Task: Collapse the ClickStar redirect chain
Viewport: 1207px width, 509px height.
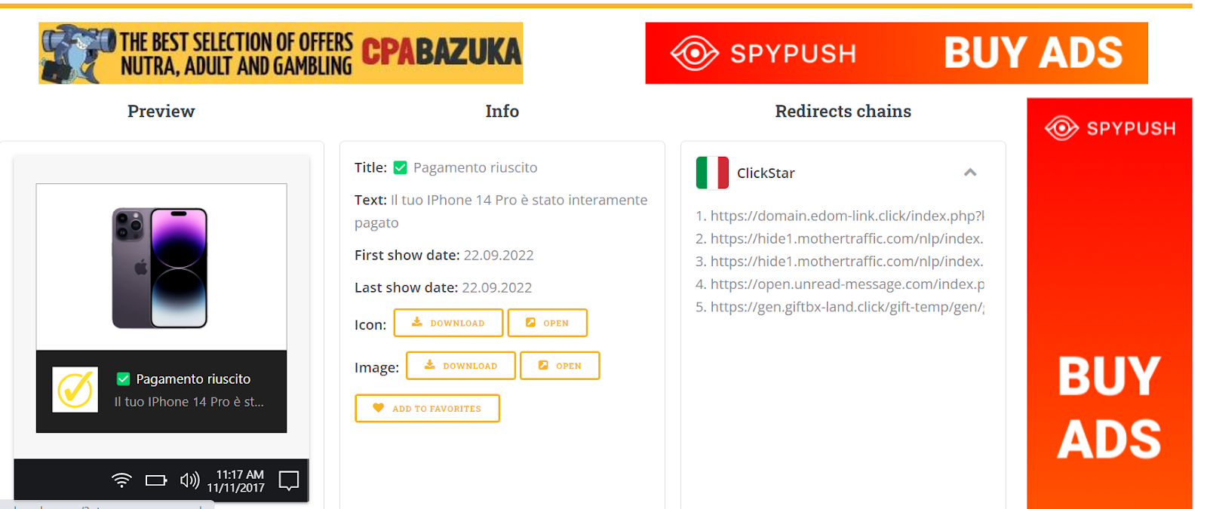Action: pos(970,173)
